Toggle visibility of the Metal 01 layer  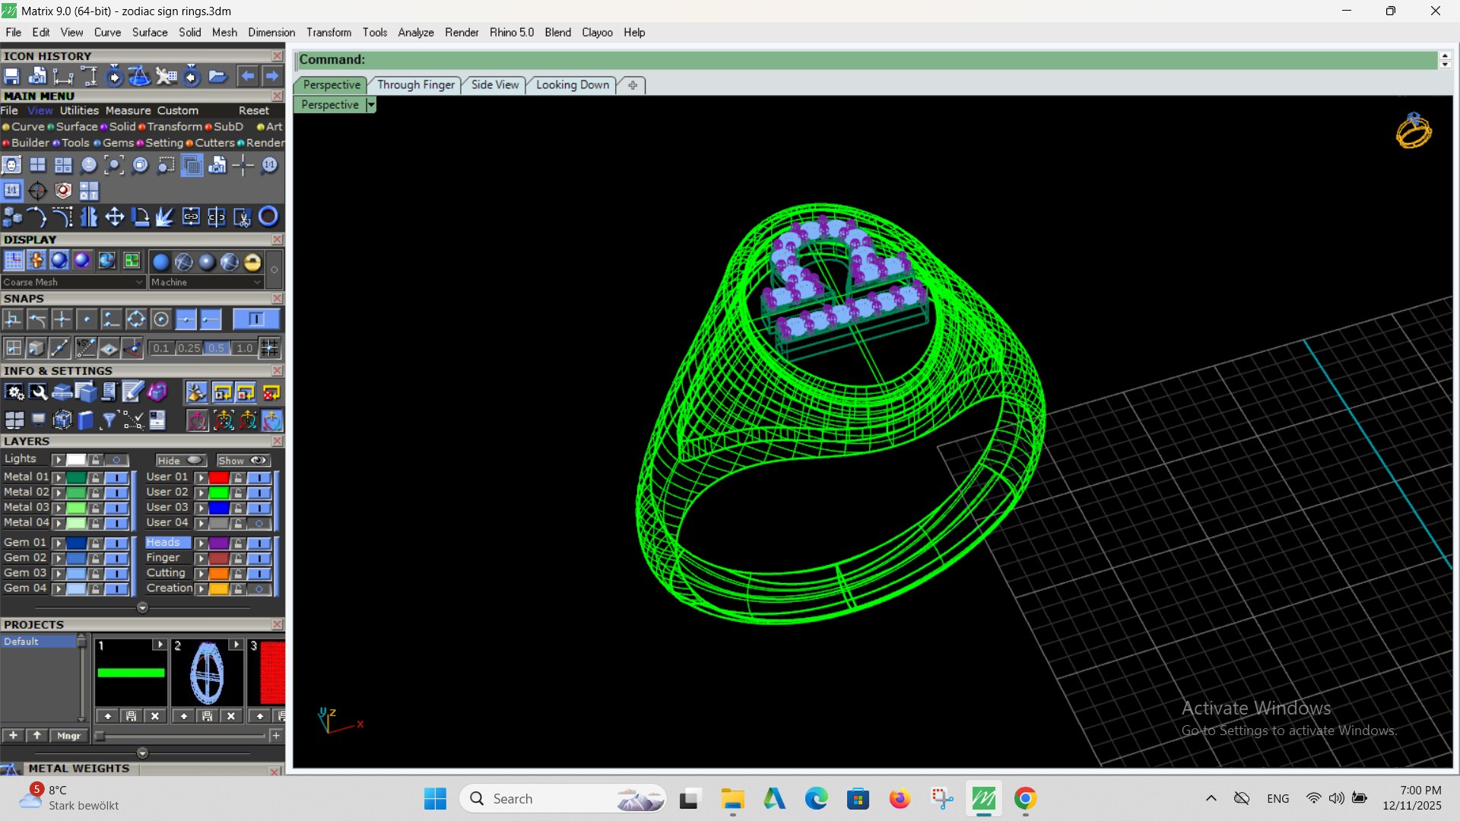[x=116, y=477]
